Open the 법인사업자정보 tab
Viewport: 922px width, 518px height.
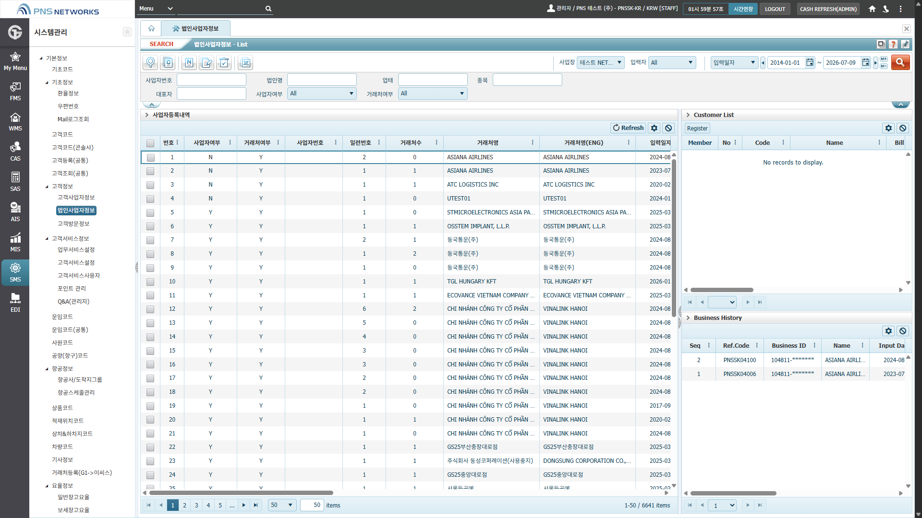pyautogui.click(x=196, y=29)
